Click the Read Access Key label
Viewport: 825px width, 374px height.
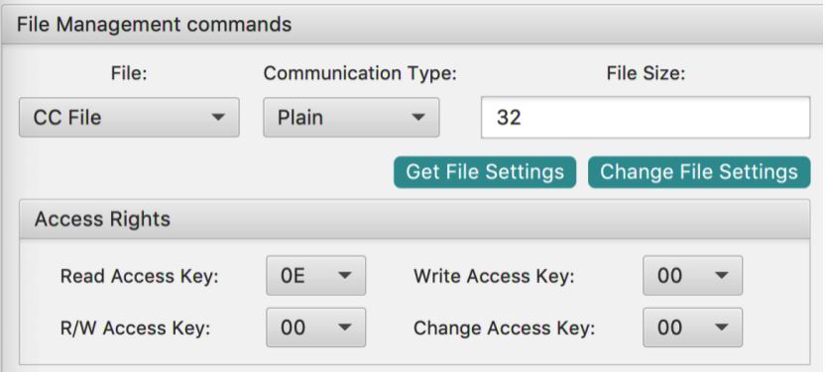click(140, 276)
